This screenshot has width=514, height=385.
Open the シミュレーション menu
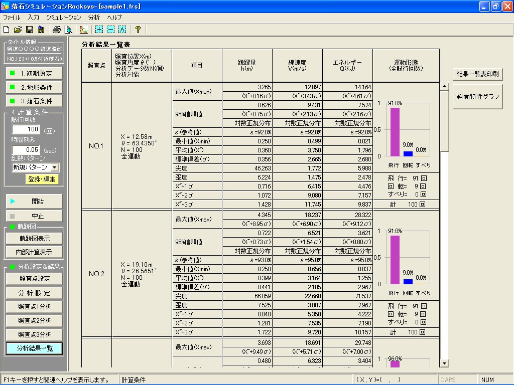(64, 18)
